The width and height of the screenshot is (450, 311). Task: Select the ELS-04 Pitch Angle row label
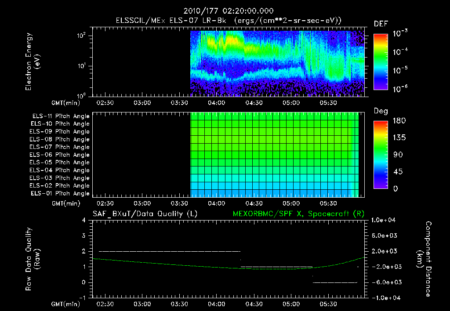[x=59, y=170]
